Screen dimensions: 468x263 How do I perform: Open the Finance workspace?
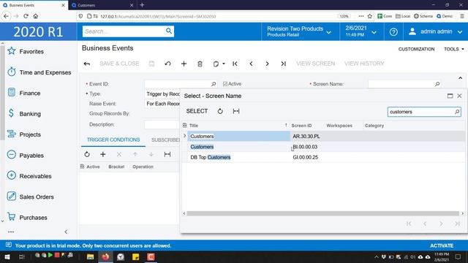pyautogui.click(x=24, y=93)
